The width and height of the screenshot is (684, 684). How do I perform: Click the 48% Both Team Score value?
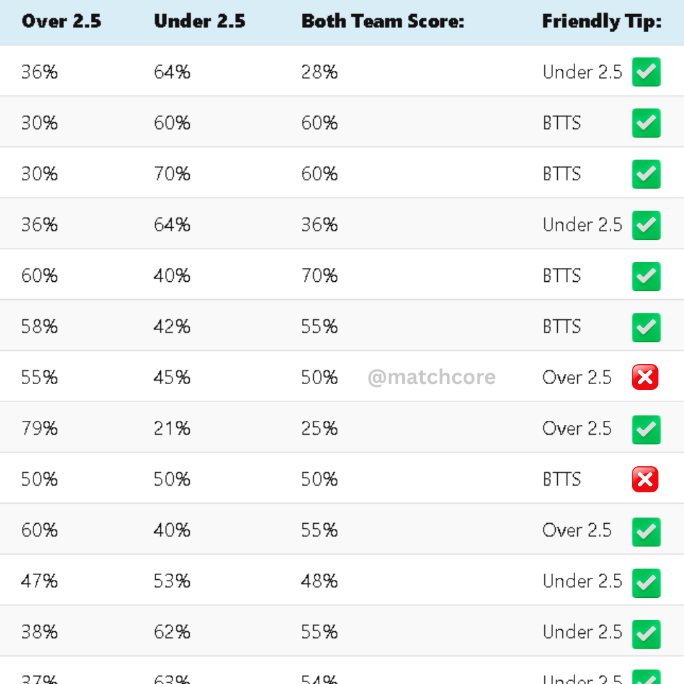click(319, 581)
